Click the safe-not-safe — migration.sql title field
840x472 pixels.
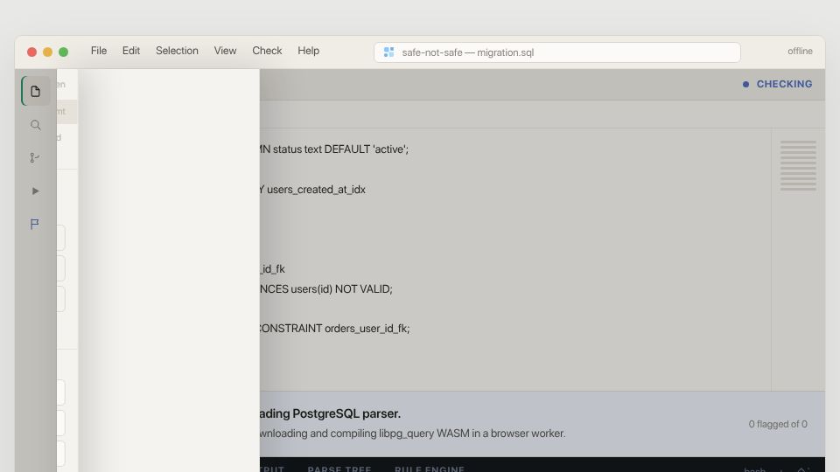(x=557, y=52)
